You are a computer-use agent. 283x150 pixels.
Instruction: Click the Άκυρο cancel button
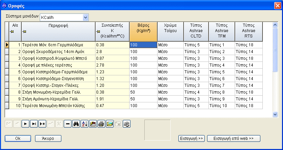(x=48, y=139)
